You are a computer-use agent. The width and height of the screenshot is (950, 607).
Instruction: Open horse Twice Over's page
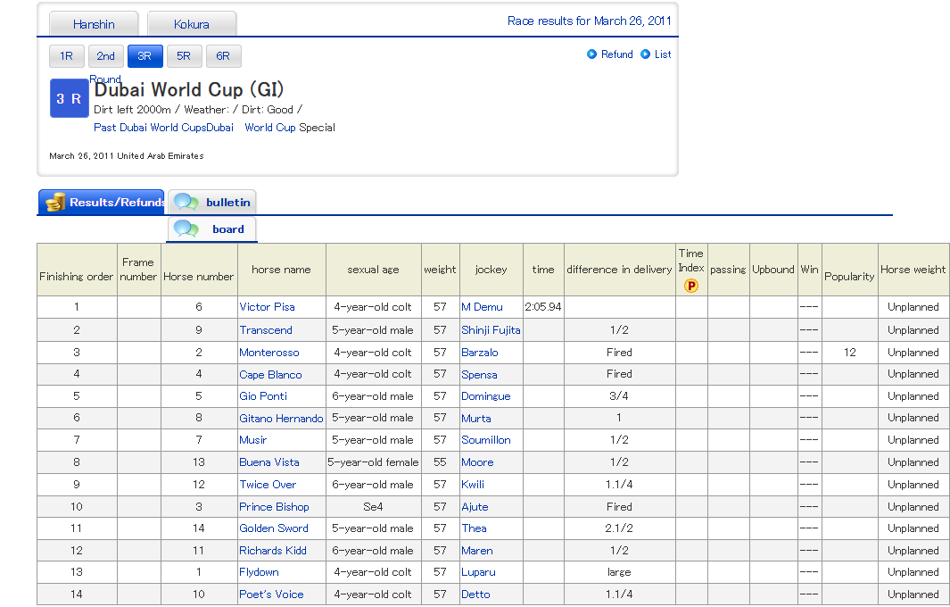tap(268, 485)
